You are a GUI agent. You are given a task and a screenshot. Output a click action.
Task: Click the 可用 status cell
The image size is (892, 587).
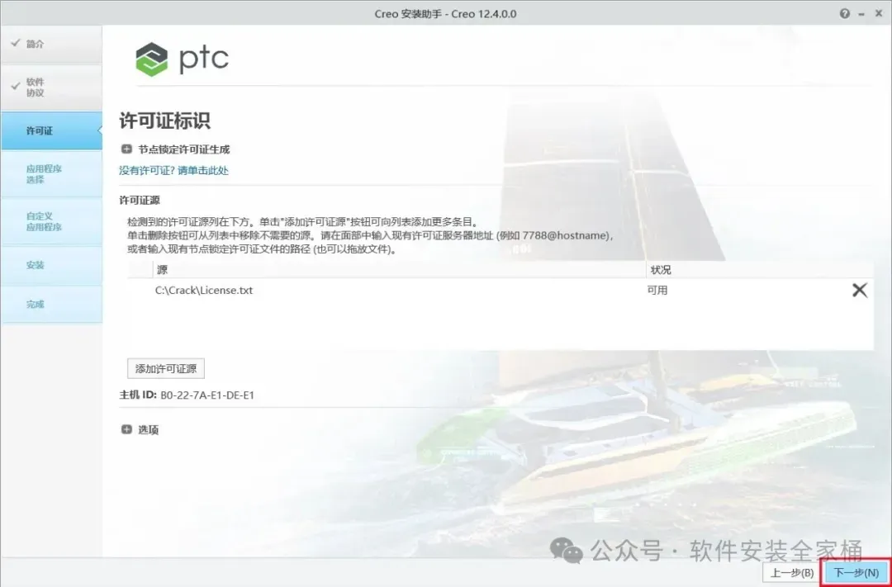pos(657,290)
